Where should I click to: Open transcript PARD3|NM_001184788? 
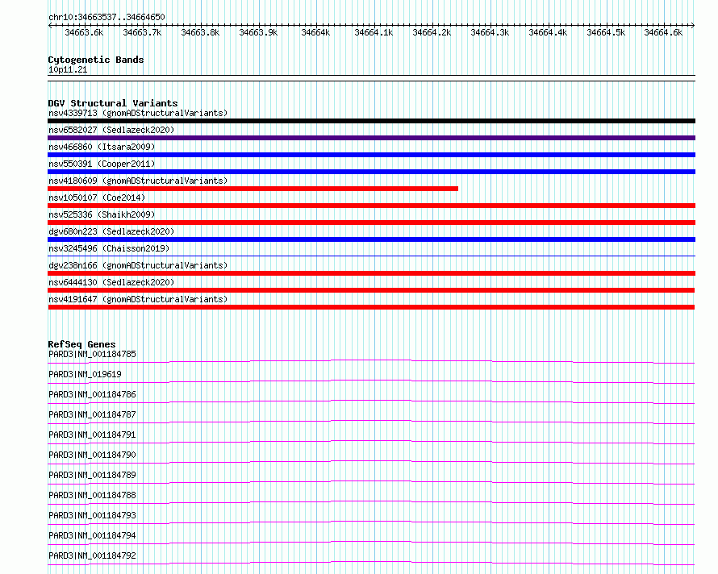[x=92, y=495]
